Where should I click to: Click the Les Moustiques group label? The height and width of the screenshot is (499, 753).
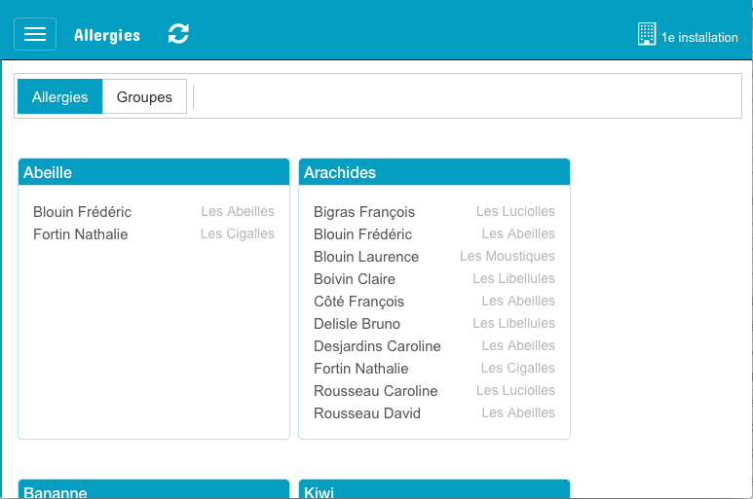coord(507,257)
